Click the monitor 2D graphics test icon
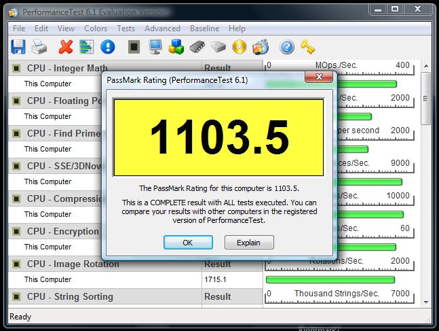Viewport: 439px width, 331px height. [x=155, y=47]
